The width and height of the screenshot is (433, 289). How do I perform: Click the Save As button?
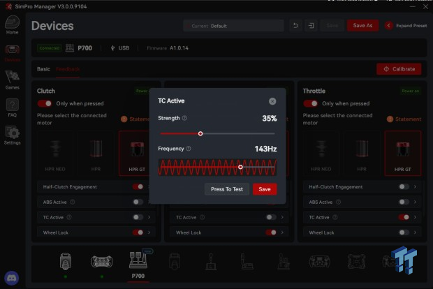click(362, 26)
